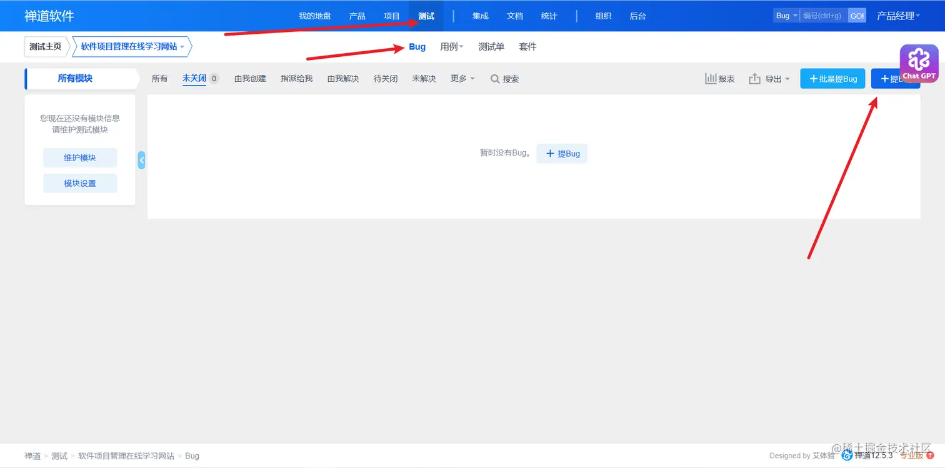Click the 批量提Bug button
945x468 pixels.
[833, 79]
